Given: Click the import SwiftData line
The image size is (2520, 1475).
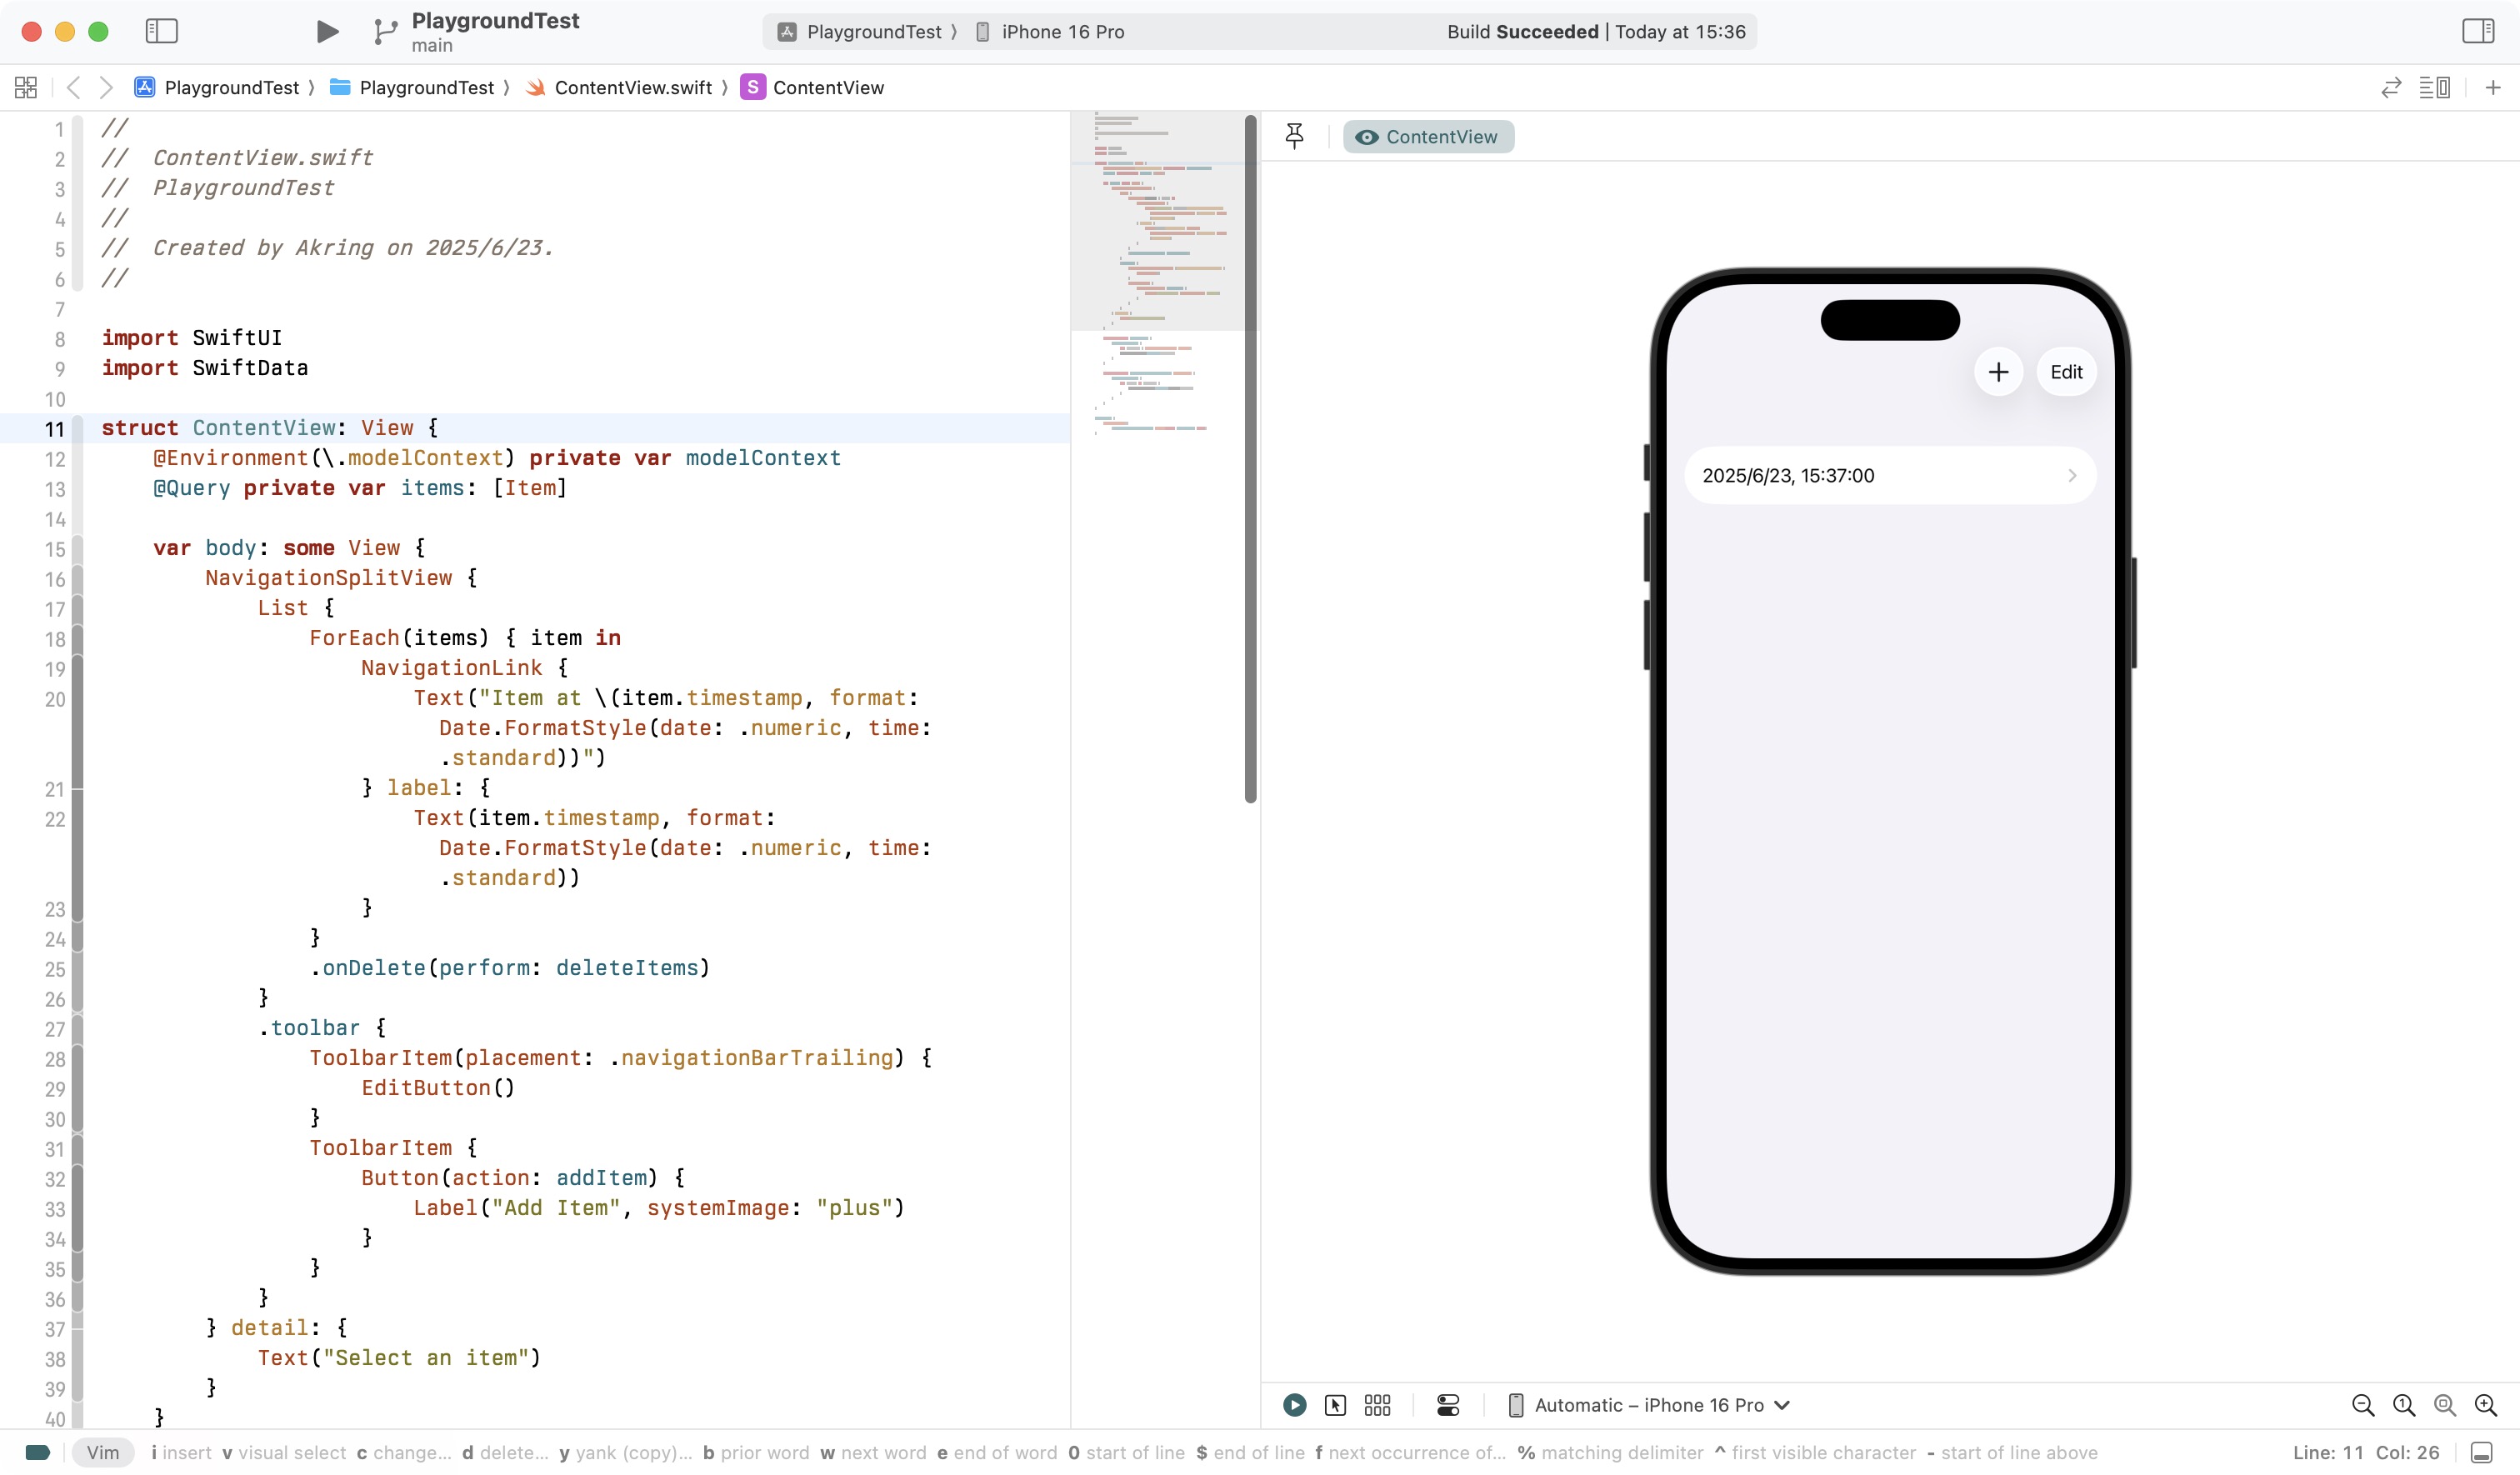Looking at the screenshot, I should pyautogui.click(x=205, y=368).
